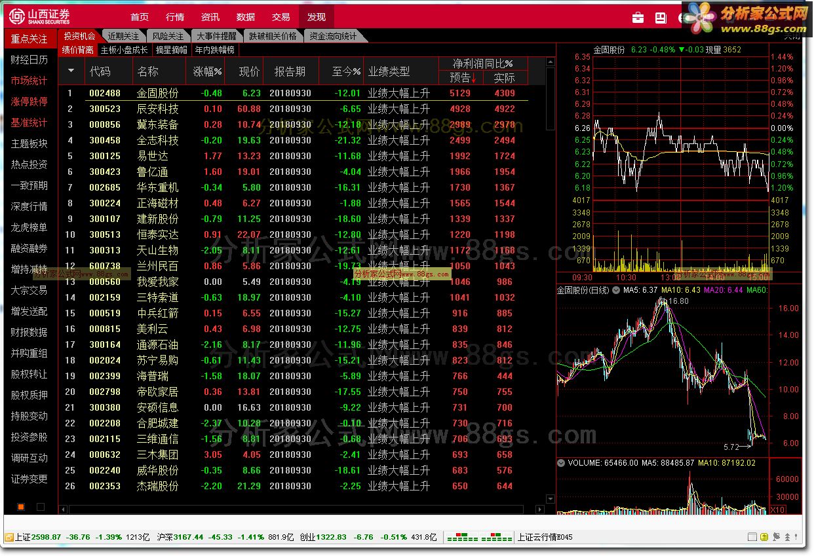Select the 年内跌幅榜 sub-tab
Viewport: 814px width, 556px height.
point(215,50)
